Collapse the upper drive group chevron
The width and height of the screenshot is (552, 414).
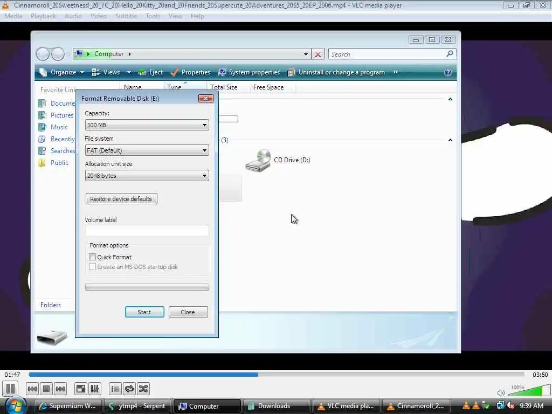pyautogui.click(x=450, y=99)
